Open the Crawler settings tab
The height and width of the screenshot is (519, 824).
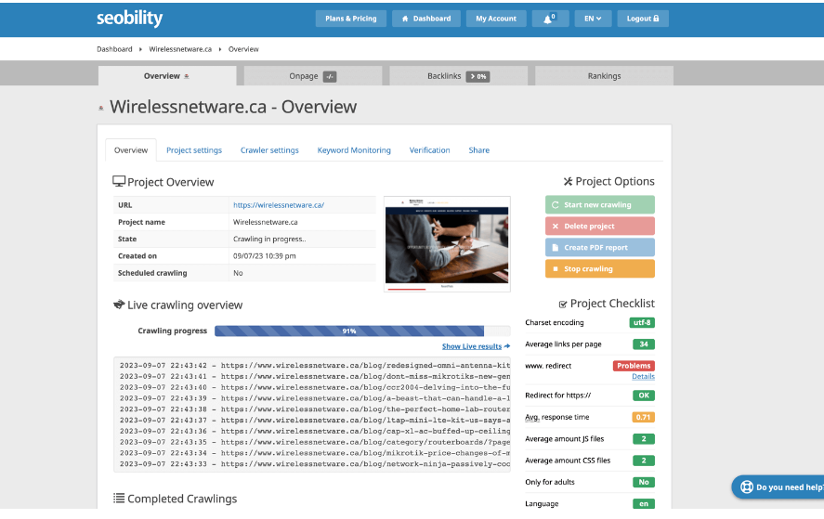pos(269,150)
